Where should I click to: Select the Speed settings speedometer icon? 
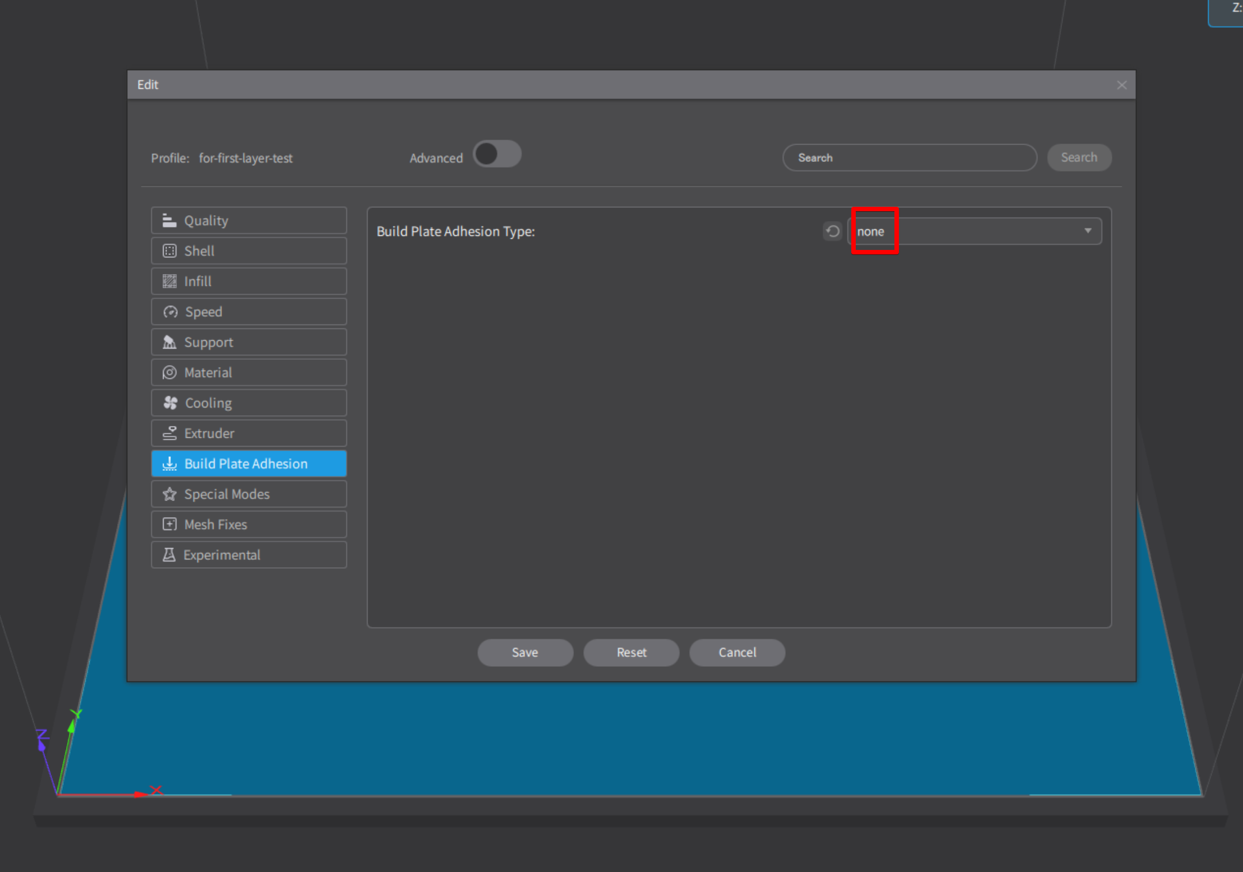(170, 312)
